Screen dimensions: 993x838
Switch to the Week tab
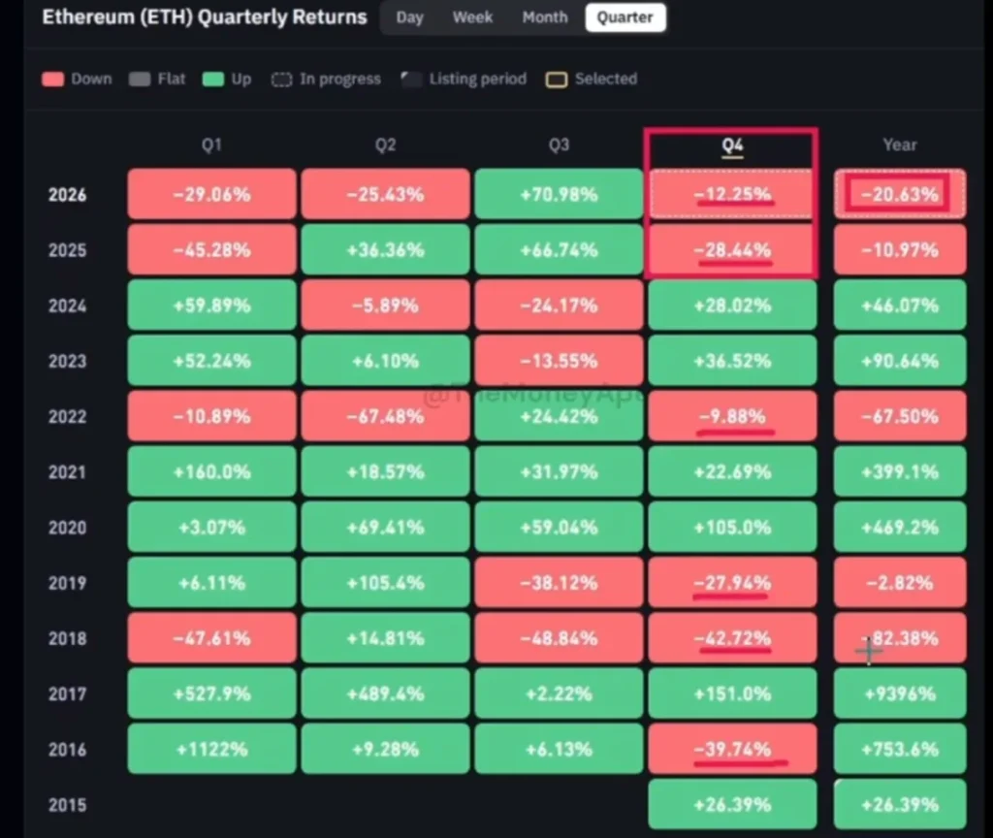472,17
